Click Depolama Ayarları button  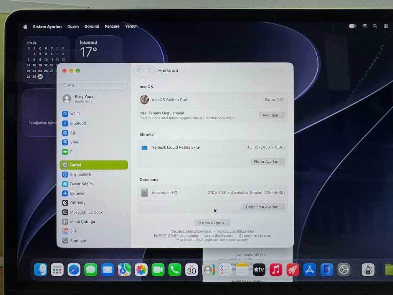[263, 207]
